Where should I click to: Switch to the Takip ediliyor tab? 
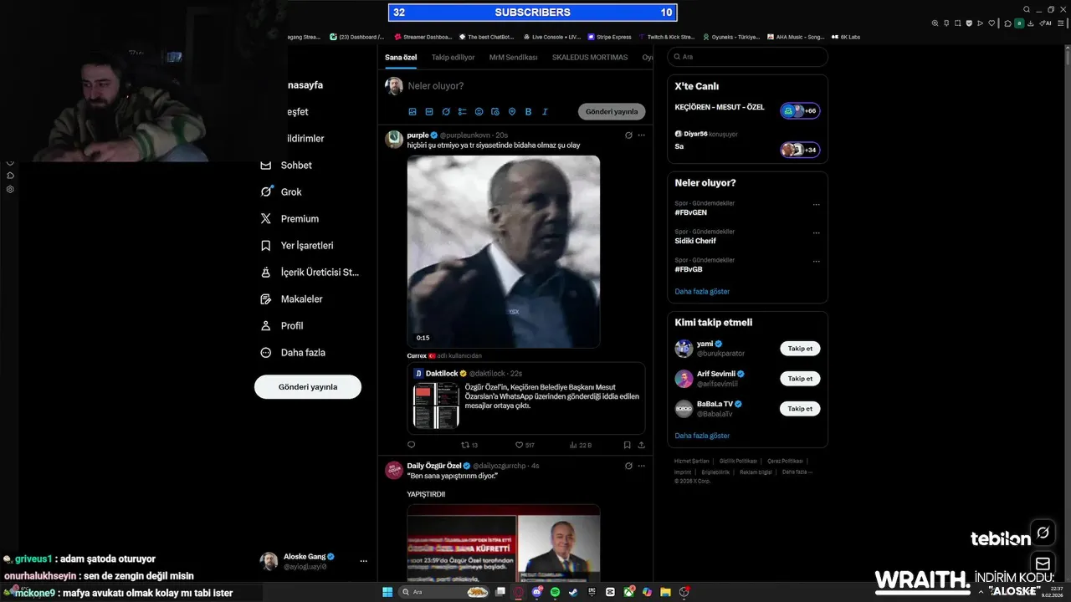pyautogui.click(x=453, y=57)
